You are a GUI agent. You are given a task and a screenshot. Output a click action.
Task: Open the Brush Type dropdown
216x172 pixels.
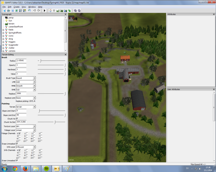click(34, 78)
